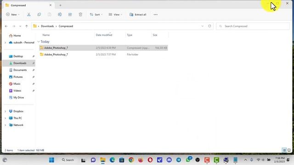The width and height of the screenshot is (294, 165).
Task: Go back with the Back arrow
Action: click(6, 26)
